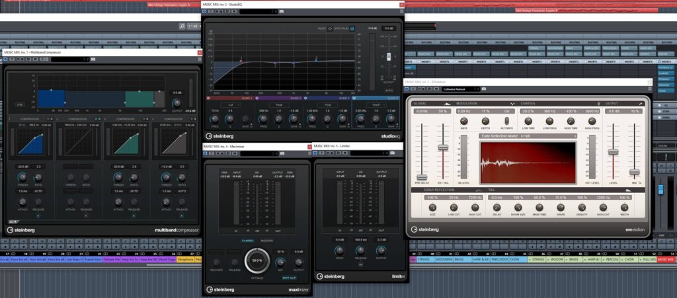Turn the REVelation Density knob
This screenshot has height=298, width=677.
tap(582, 207)
